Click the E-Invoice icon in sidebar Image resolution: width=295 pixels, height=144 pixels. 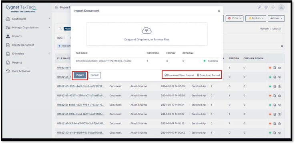click(8, 54)
